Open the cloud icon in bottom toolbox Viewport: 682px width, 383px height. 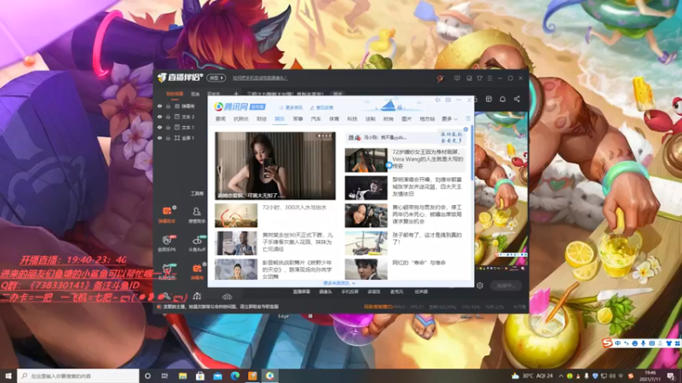click(227, 297)
